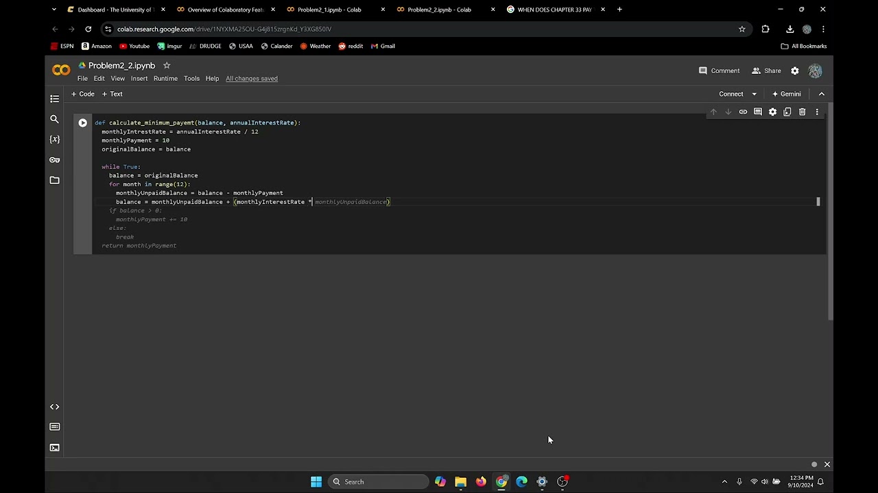Open the table of contents sidebar icon
Screen dimensions: 878x493
[54, 99]
